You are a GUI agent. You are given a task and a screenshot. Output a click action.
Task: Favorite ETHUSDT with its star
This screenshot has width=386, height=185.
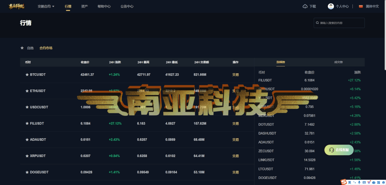point(27,91)
